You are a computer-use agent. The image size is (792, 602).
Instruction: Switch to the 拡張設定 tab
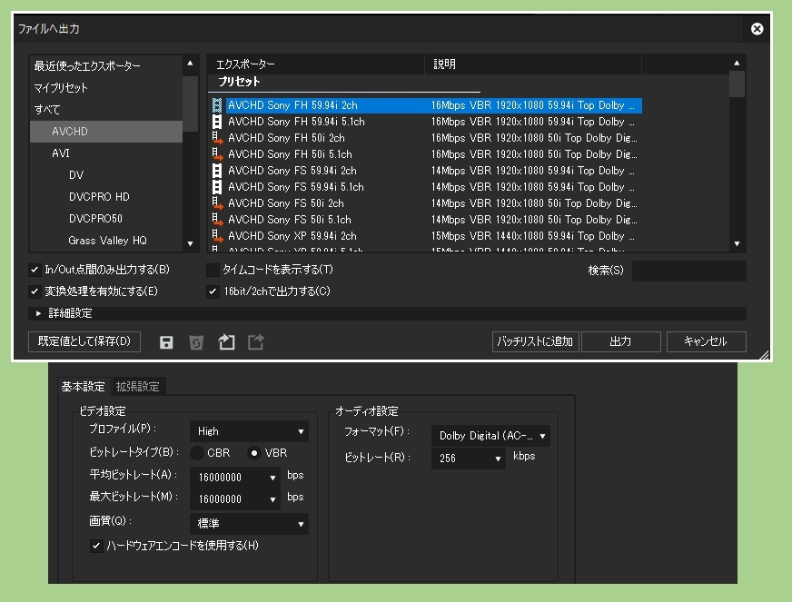pyautogui.click(x=137, y=387)
